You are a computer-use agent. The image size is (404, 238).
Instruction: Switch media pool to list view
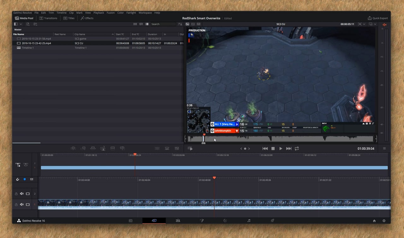(147, 24)
